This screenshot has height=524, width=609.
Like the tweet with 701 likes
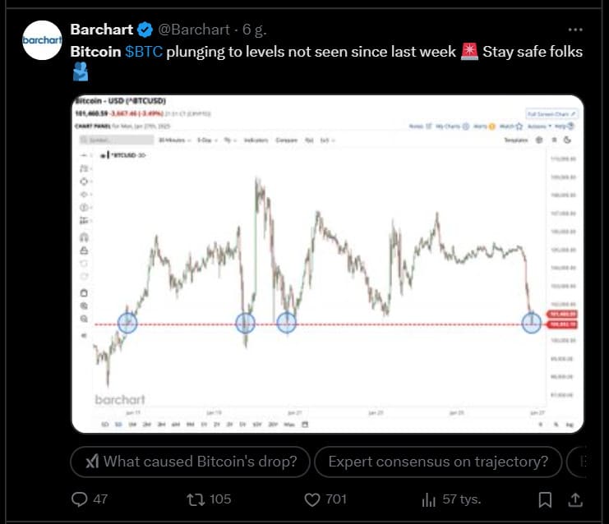[311, 499]
